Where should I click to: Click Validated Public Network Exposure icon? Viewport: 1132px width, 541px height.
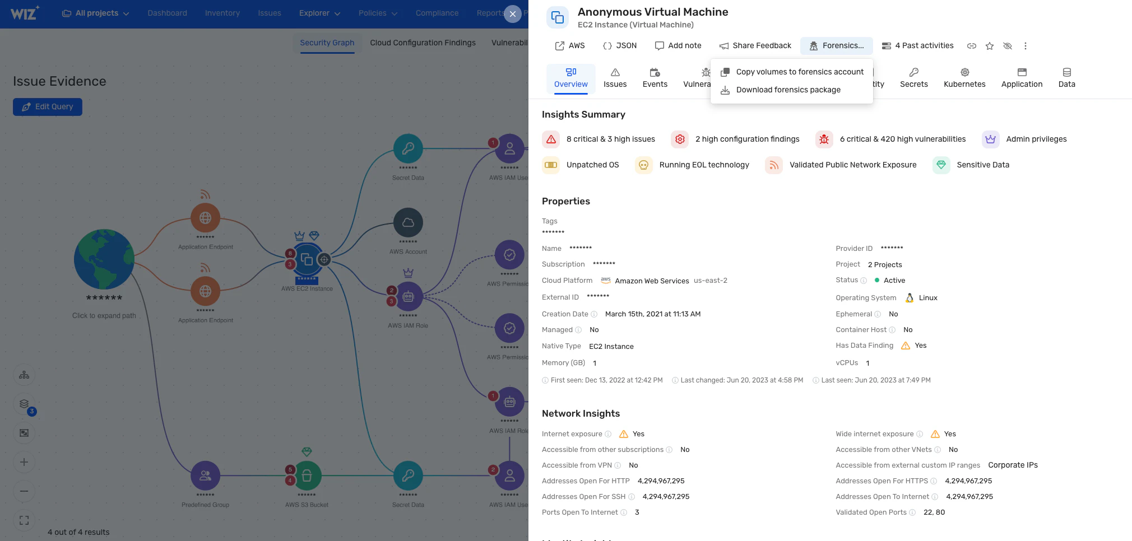[774, 165]
